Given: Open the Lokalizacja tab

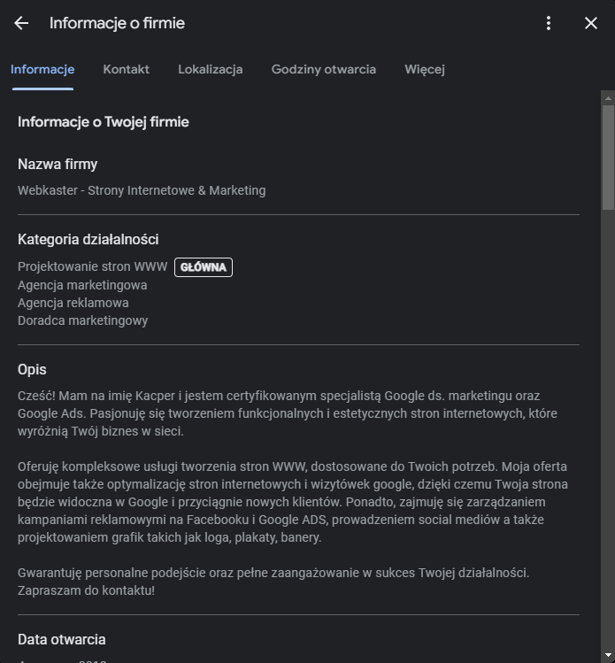Looking at the screenshot, I should click(210, 69).
